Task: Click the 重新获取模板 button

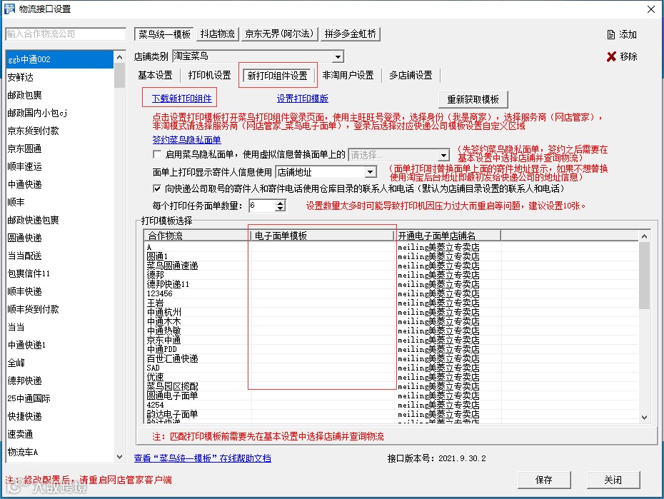Action: pos(473,99)
